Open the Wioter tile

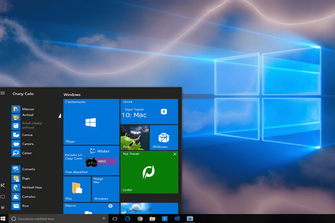point(91,160)
